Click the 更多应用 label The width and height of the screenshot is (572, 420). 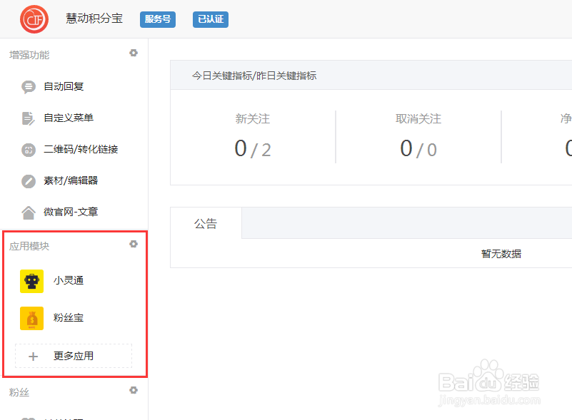click(x=74, y=356)
